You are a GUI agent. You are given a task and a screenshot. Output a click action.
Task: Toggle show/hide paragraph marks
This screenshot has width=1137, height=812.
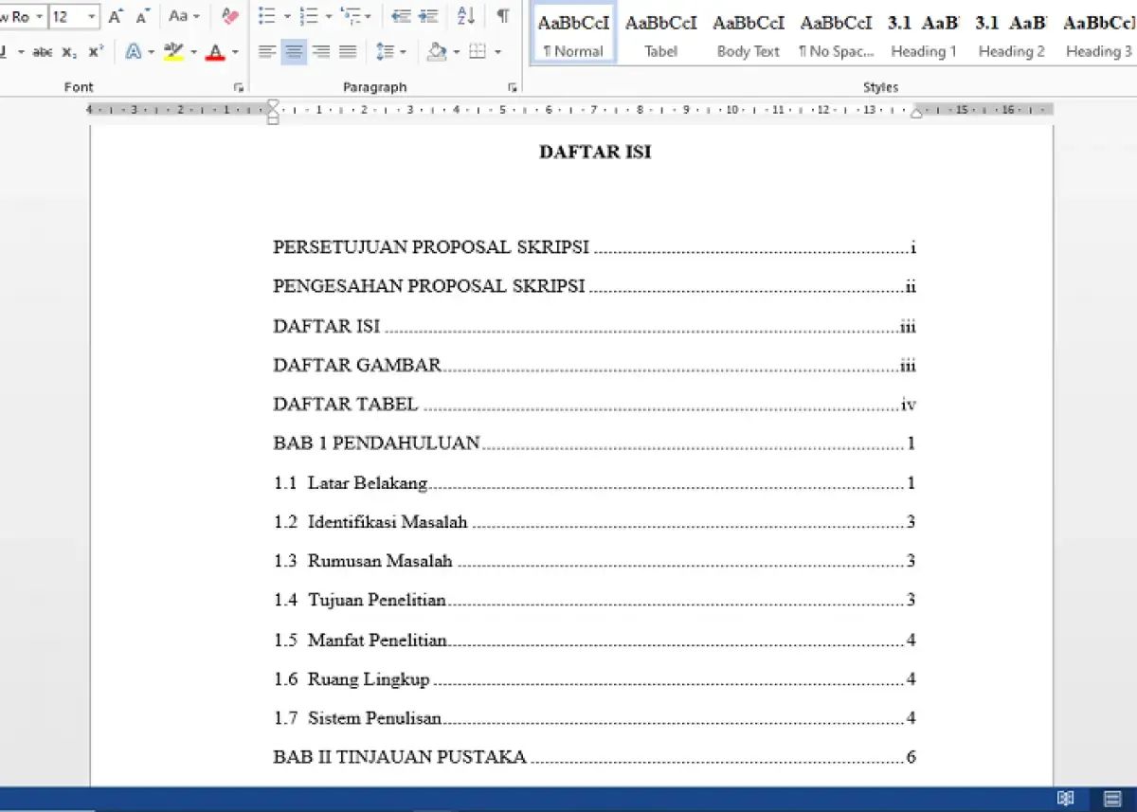click(502, 16)
